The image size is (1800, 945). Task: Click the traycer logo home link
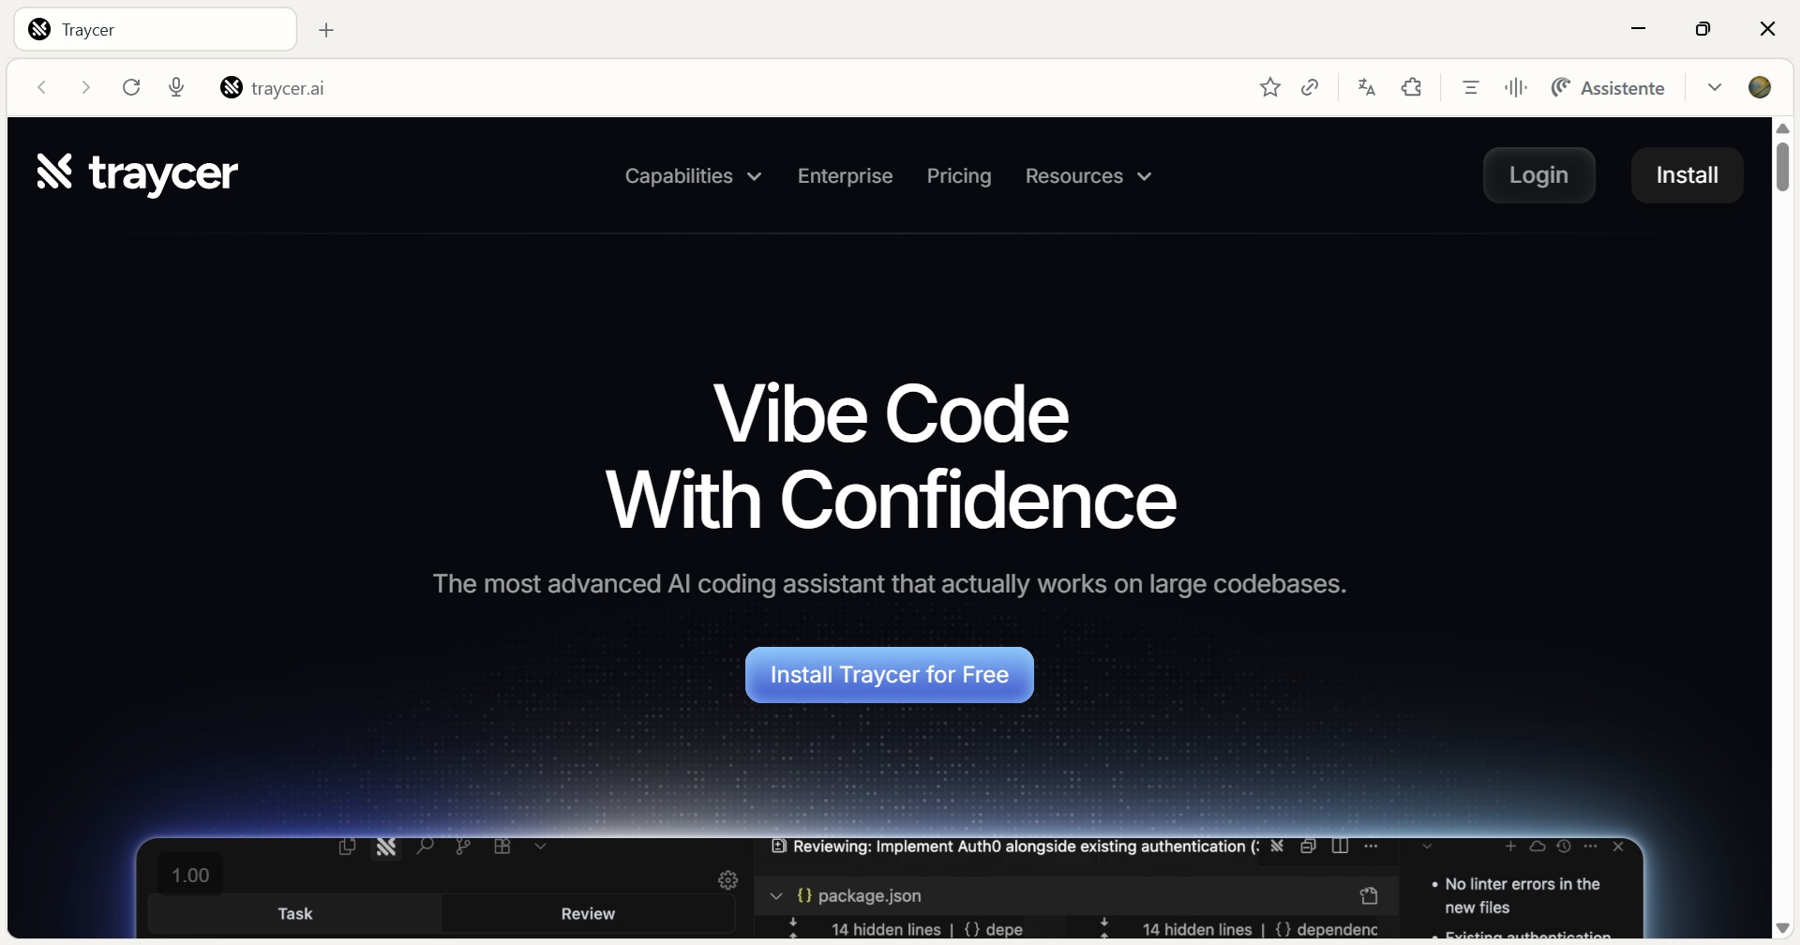point(137,173)
